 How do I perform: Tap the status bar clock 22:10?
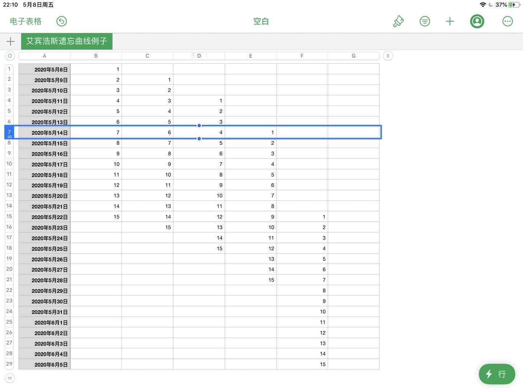click(10, 5)
